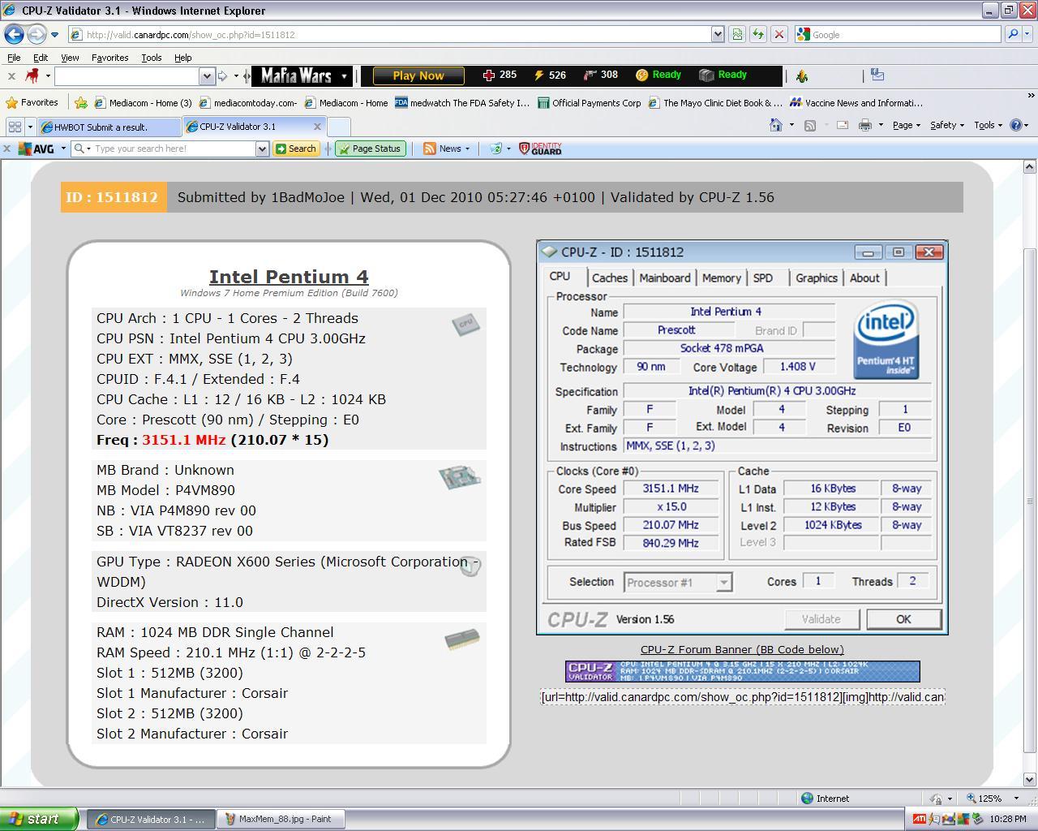Expand the AVG search box dropdown
Screen dimensions: 1038x831
pyautogui.click(x=262, y=149)
